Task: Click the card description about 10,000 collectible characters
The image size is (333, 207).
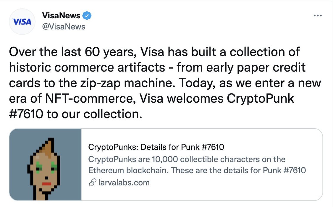Action: 197,165
